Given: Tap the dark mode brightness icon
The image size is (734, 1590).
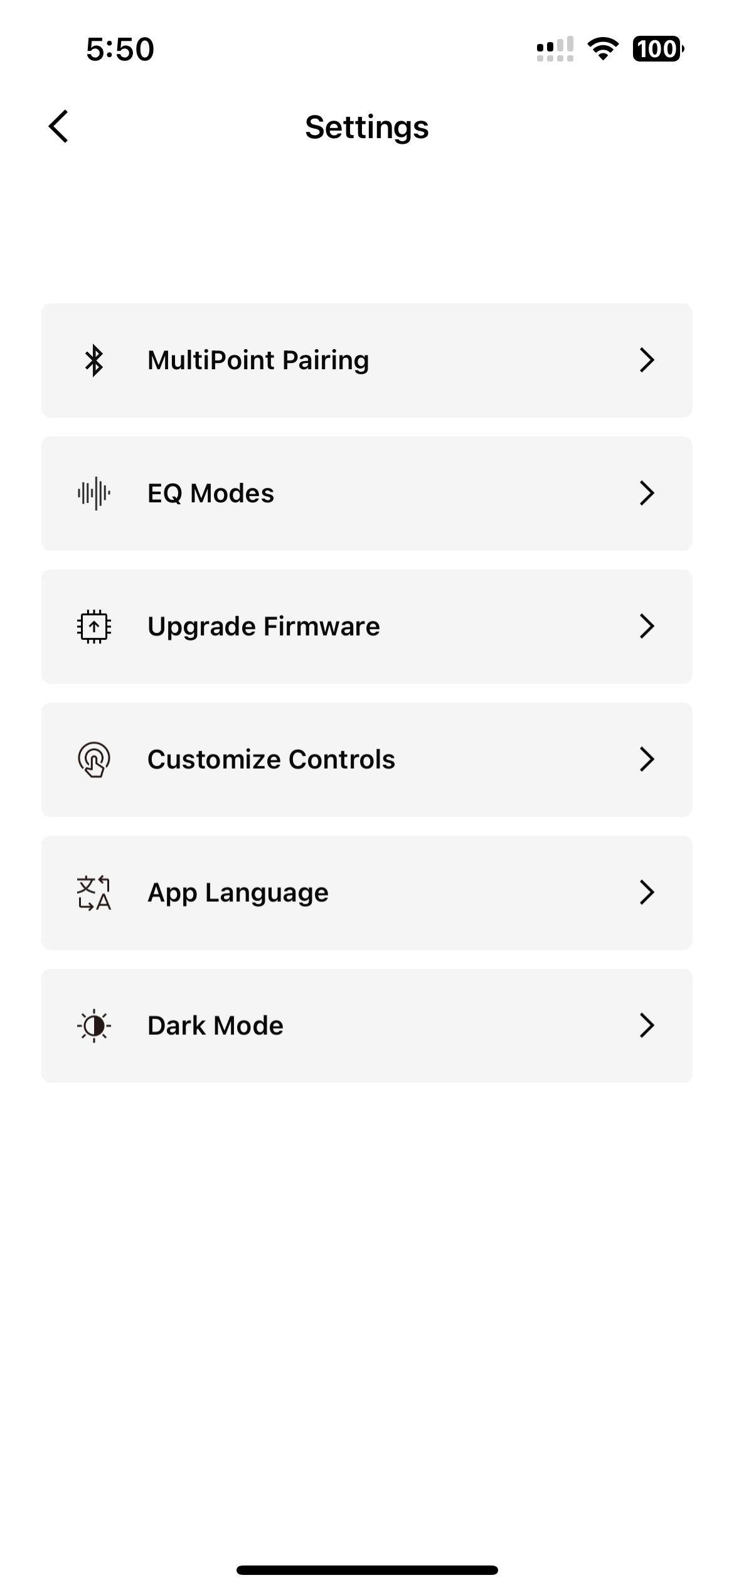Looking at the screenshot, I should pos(94,1026).
